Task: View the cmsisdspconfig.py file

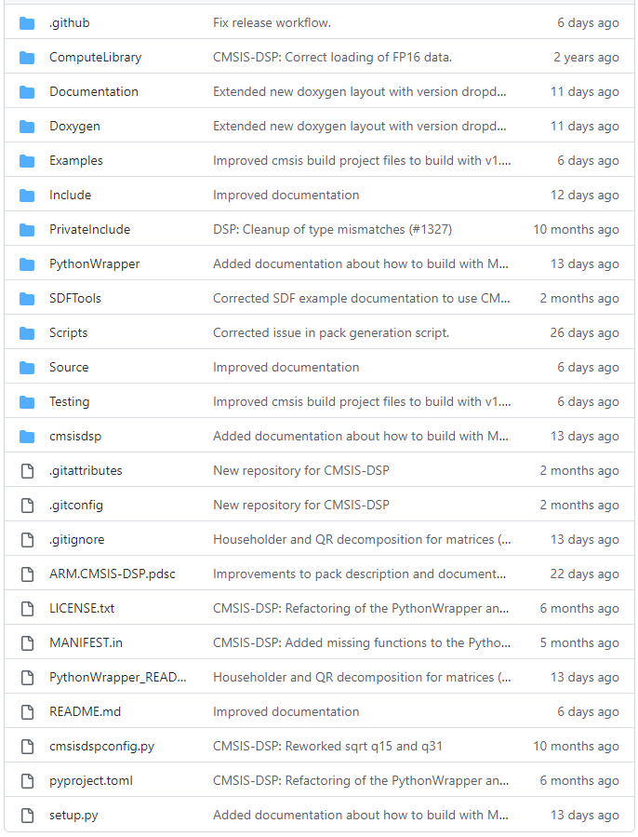Action: (102, 746)
